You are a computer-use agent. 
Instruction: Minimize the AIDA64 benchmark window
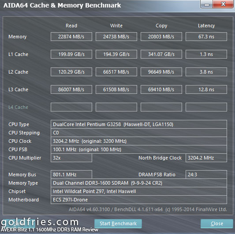(x=207, y=4)
